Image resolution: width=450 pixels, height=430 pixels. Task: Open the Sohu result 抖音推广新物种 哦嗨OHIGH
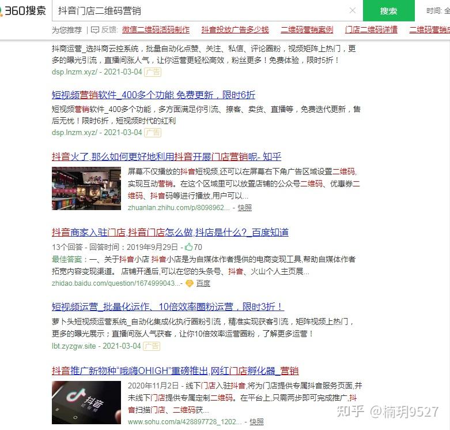[175, 371]
